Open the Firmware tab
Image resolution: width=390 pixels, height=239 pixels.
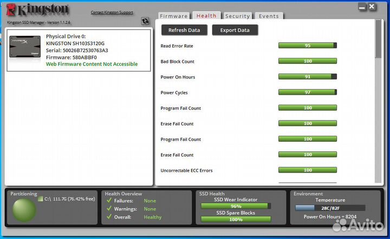(174, 16)
